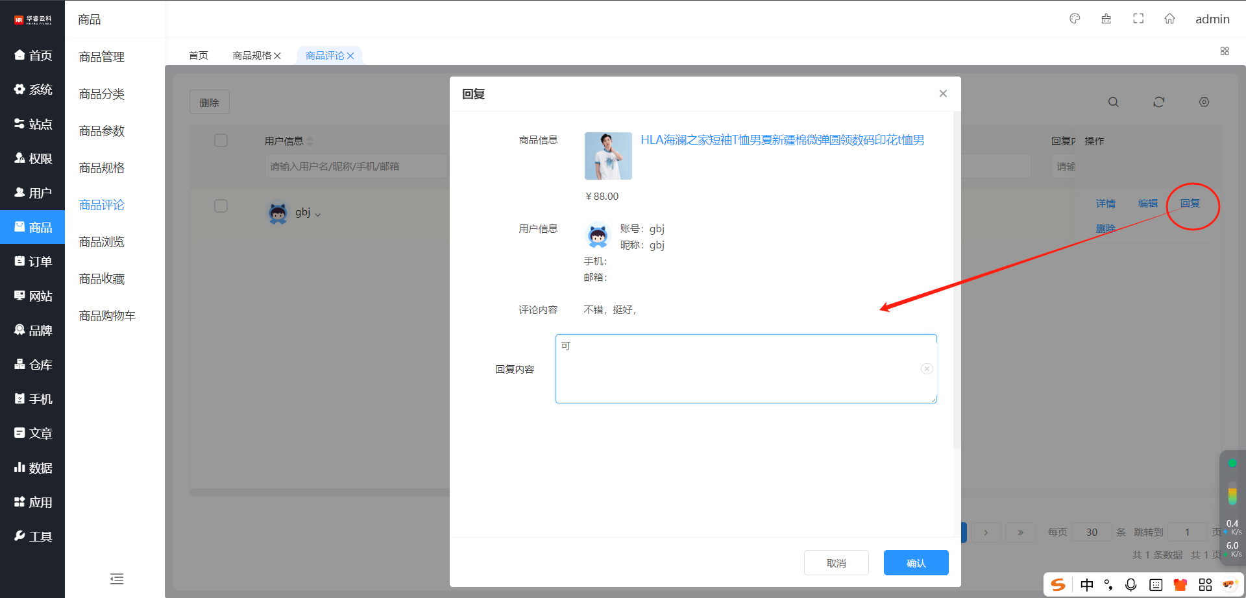Toggle the select-all header checkbox

(x=221, y=141)
